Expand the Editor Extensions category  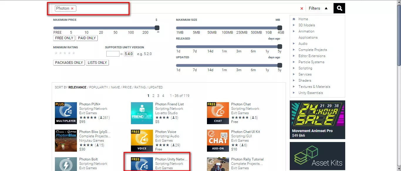point(312,56)
